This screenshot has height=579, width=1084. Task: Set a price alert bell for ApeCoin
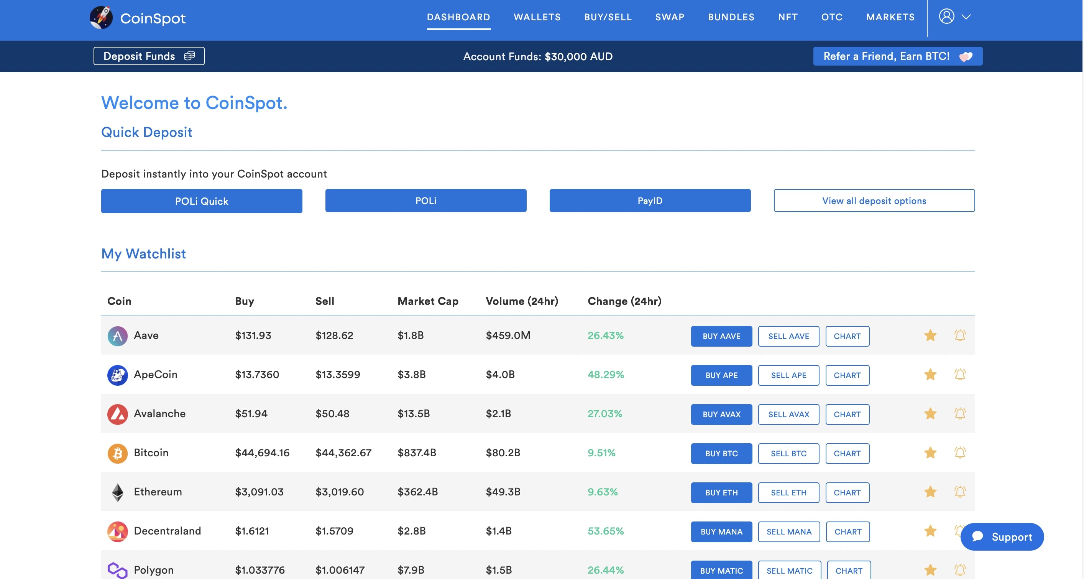point(960,374)
